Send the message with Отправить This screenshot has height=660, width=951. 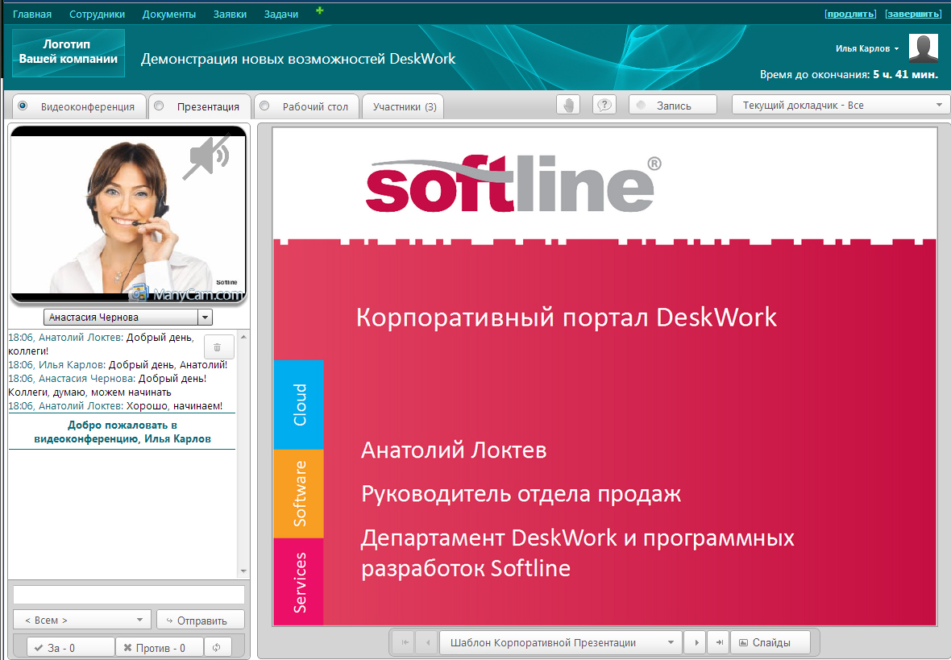[200, 620]
